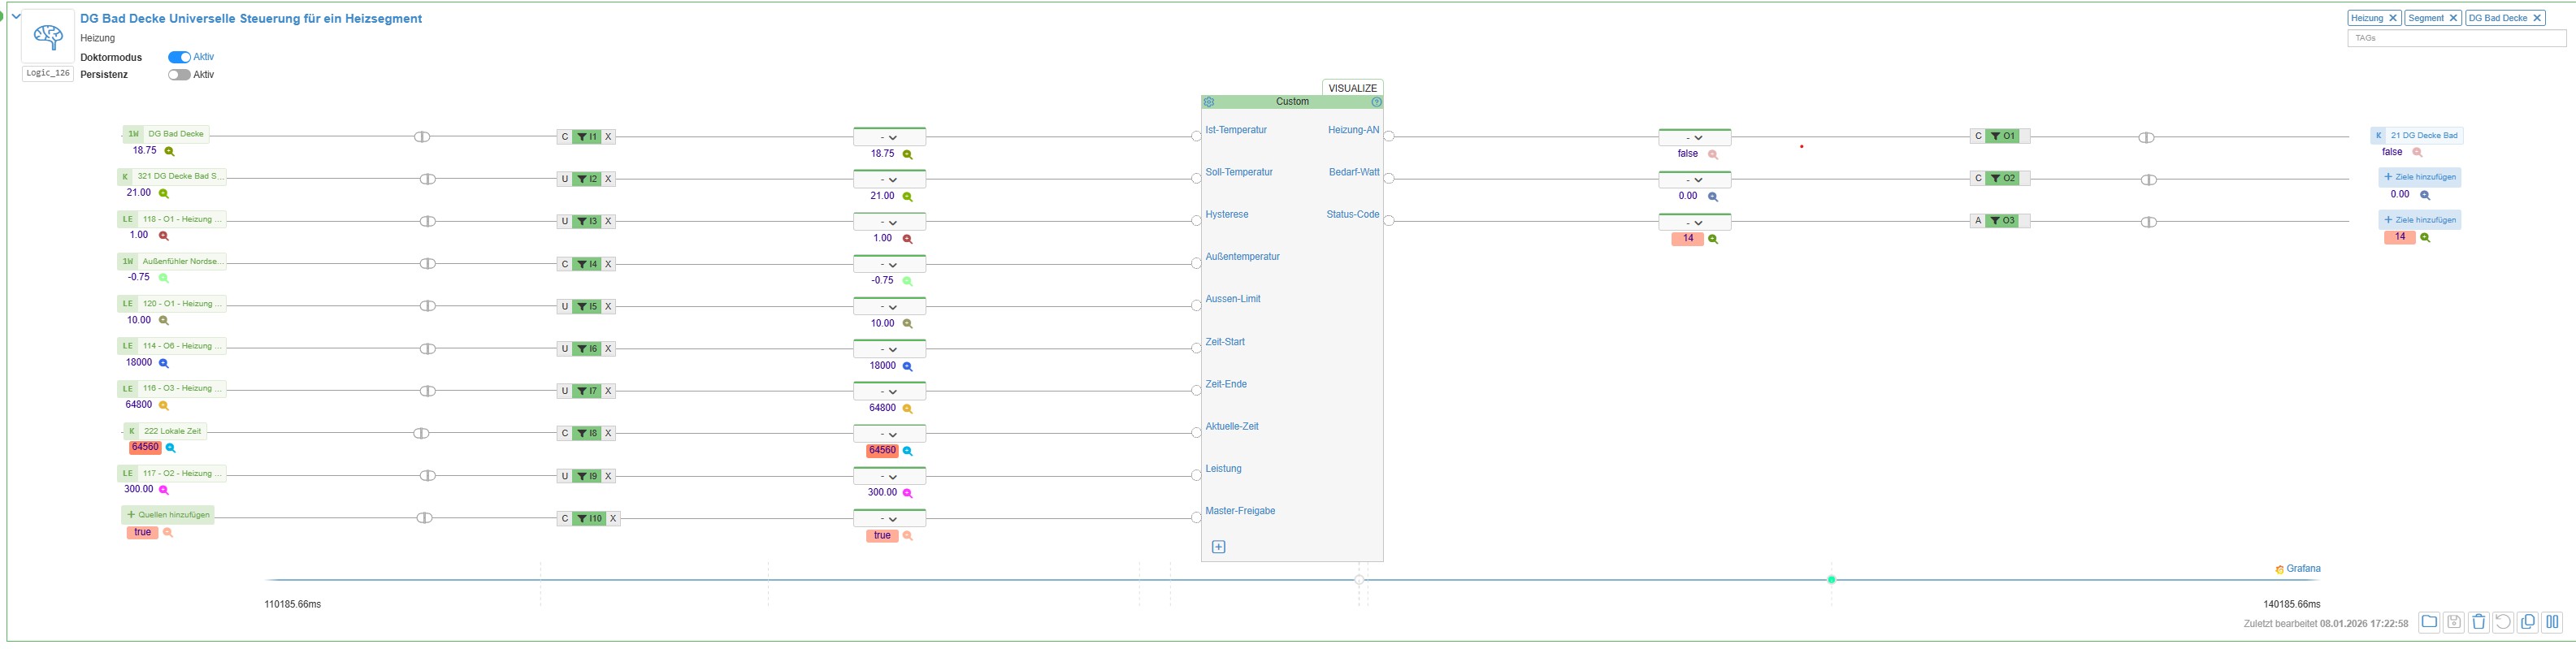Image resolution: width=2576 pixels, height=649 pixels.
Task: Open the VISUALIZE tab
Action: [1352, 88]
